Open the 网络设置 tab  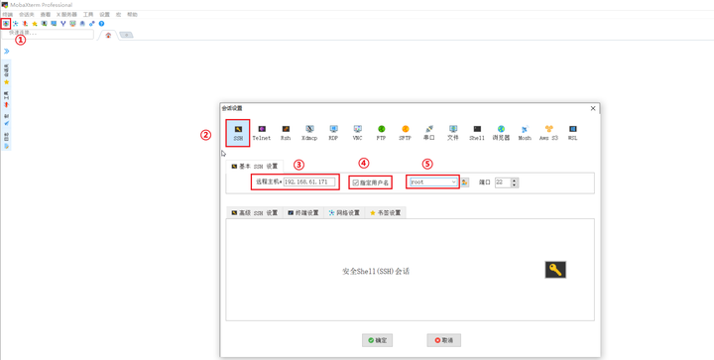tap(344, 212)
